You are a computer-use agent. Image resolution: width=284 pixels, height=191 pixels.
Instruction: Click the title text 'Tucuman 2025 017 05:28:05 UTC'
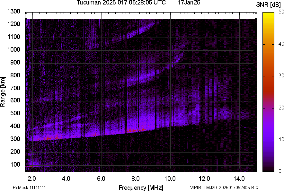121,3
